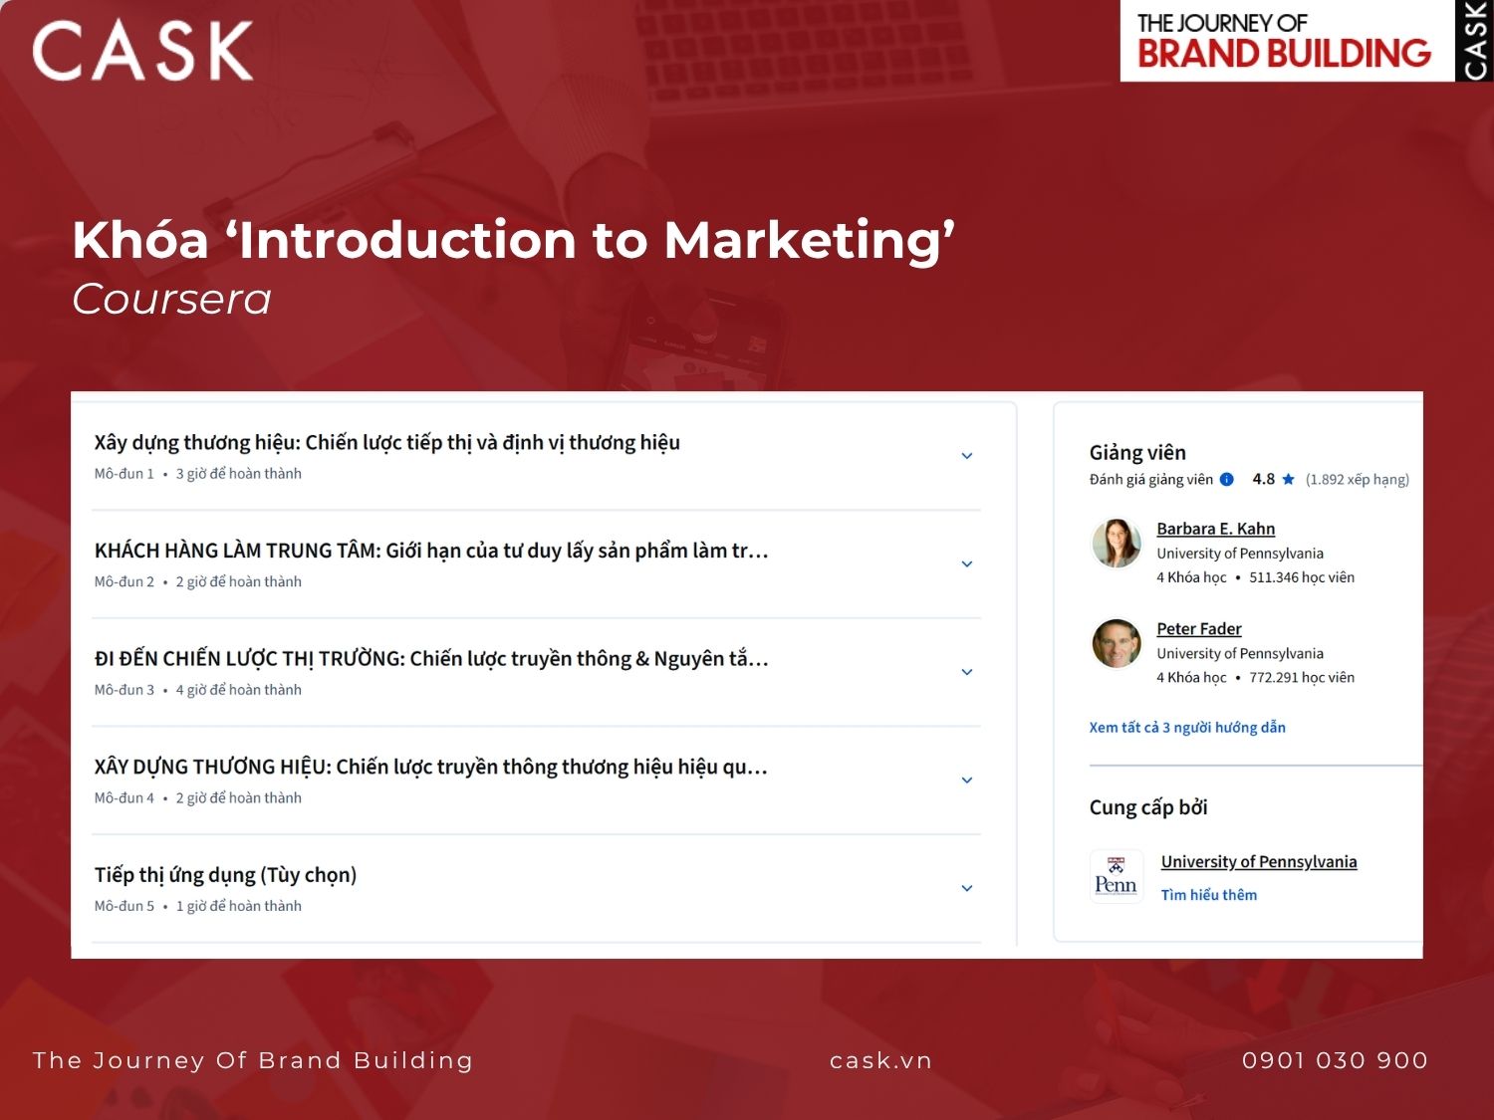Open Barbara E. Kahn profile photo
The image size is (1494, 1120).
pyautogui.click(x=1117, y=543)
